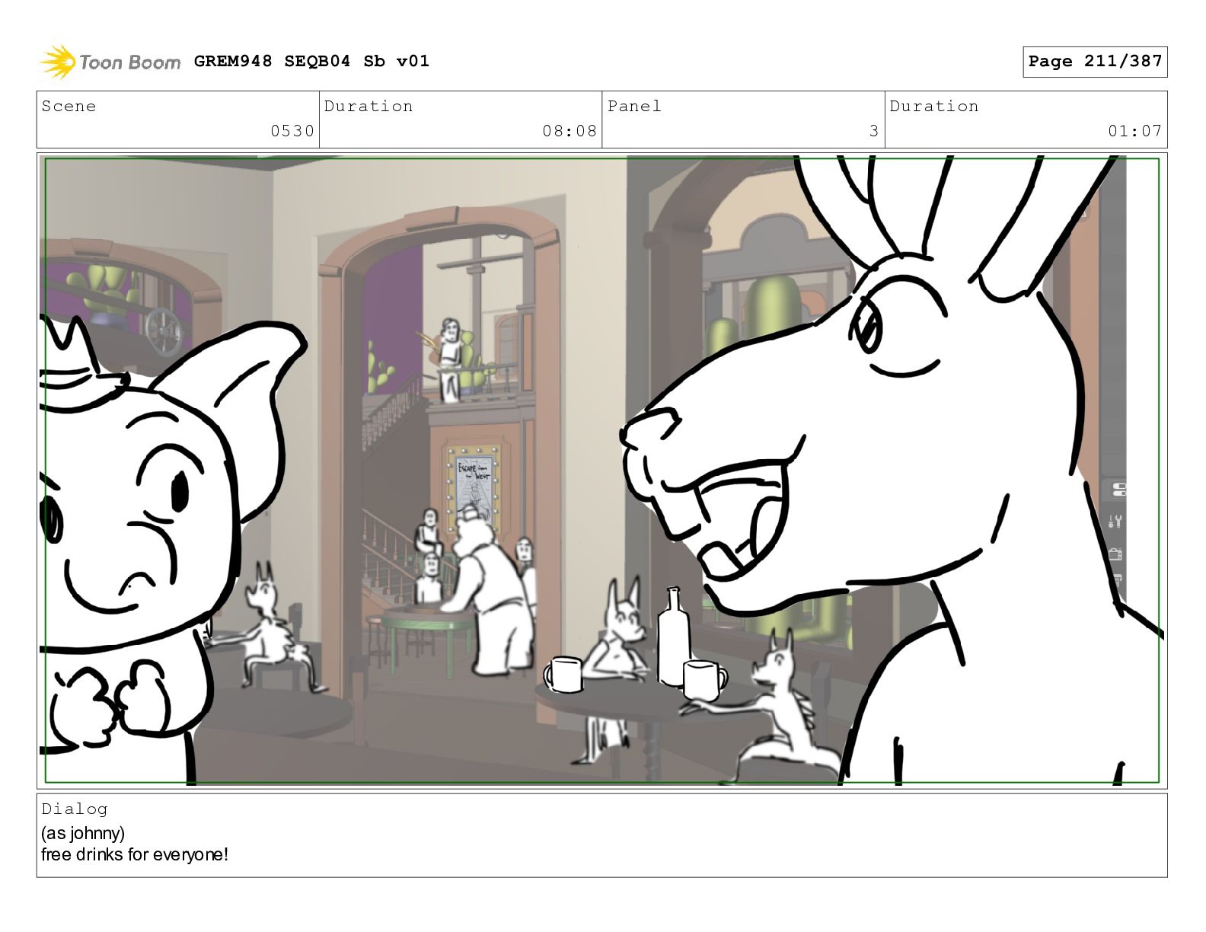
Task: Click the Toon Boom logo
Action: [x=110, y=62]
